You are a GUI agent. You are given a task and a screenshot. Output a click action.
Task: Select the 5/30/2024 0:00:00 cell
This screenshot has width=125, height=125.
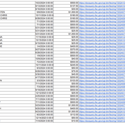[44, 74]
